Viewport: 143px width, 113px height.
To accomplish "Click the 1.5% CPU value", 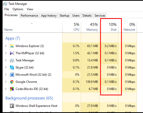I will tap(76, 53).
